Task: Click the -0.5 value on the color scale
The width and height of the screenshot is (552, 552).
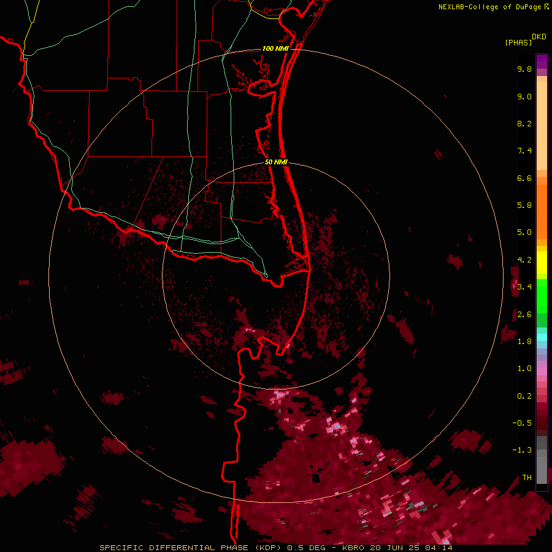Action: point(522,423)
